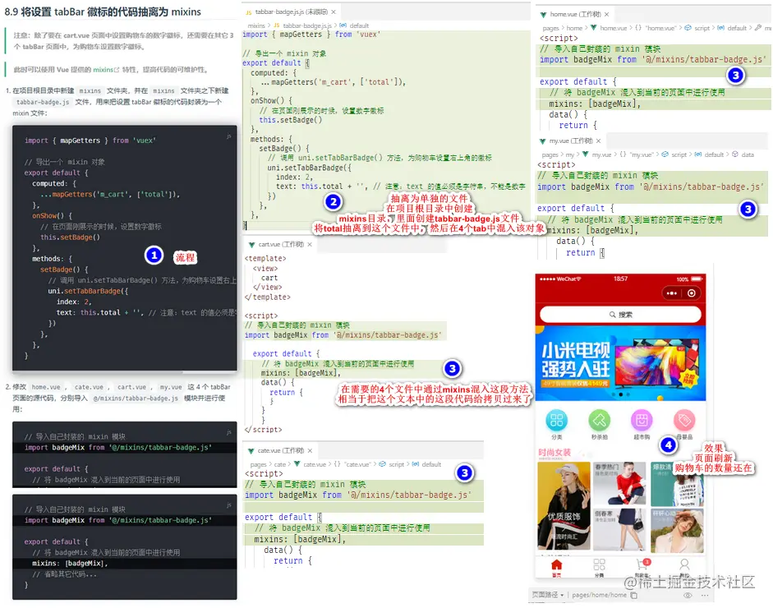This screenshot has width=773, height=608.
Task: Open the shopping cart tab with badge
Action: [x=642, y=567]
